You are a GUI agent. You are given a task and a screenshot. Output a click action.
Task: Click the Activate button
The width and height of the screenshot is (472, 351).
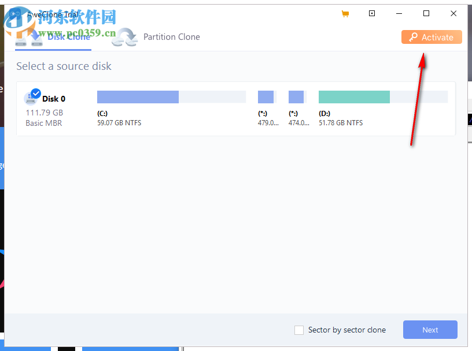pos(432,36)
